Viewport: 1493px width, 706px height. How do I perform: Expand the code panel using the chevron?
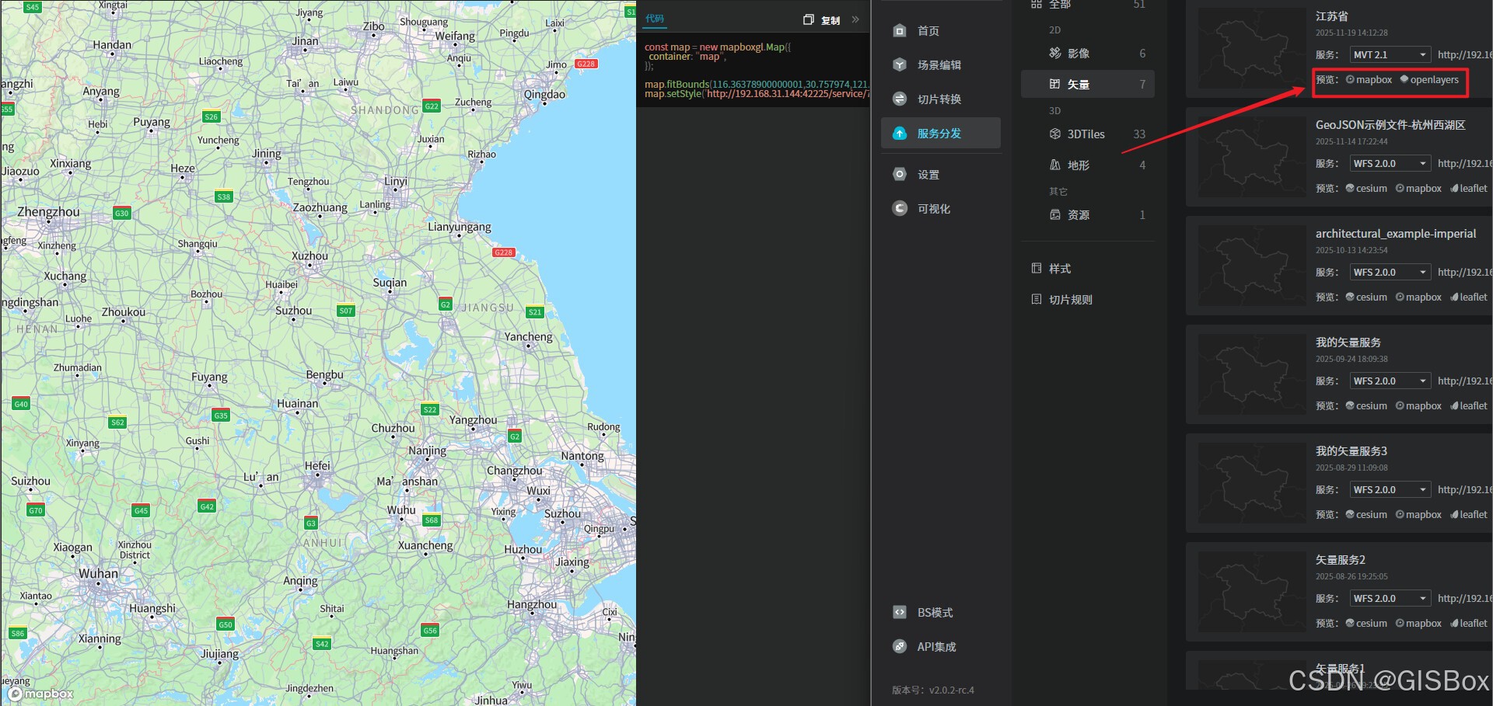point(855,19)
